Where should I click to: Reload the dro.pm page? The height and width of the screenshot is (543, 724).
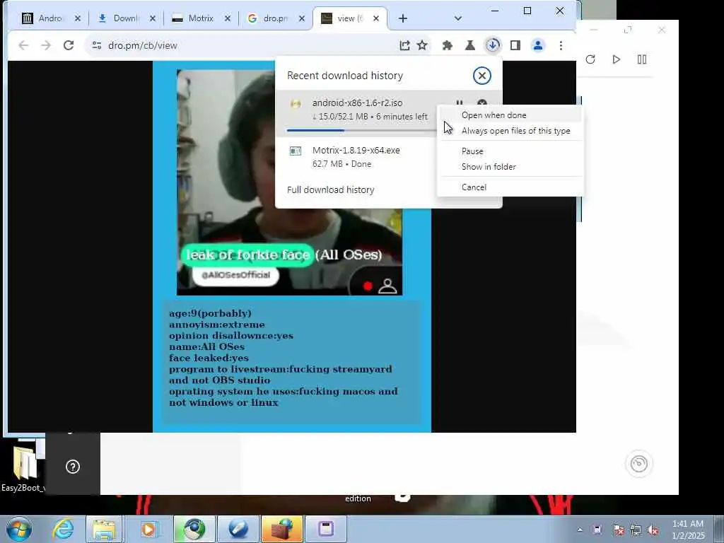[x=69, y=45]
